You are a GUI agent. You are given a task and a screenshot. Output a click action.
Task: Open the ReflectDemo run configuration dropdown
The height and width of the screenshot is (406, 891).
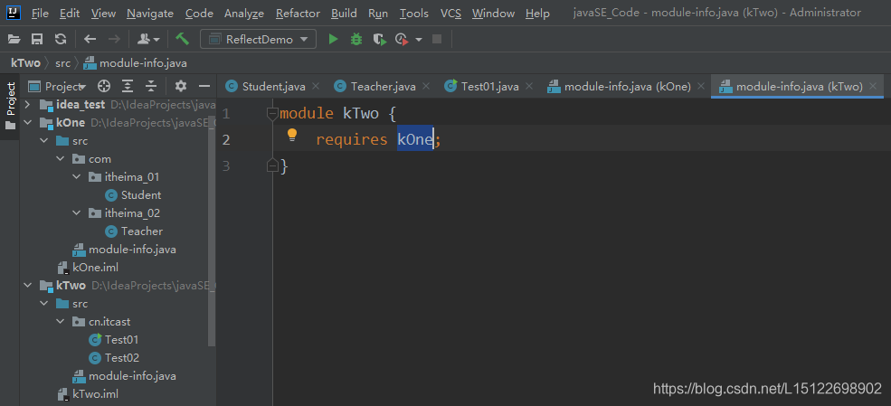click(258, 39)
